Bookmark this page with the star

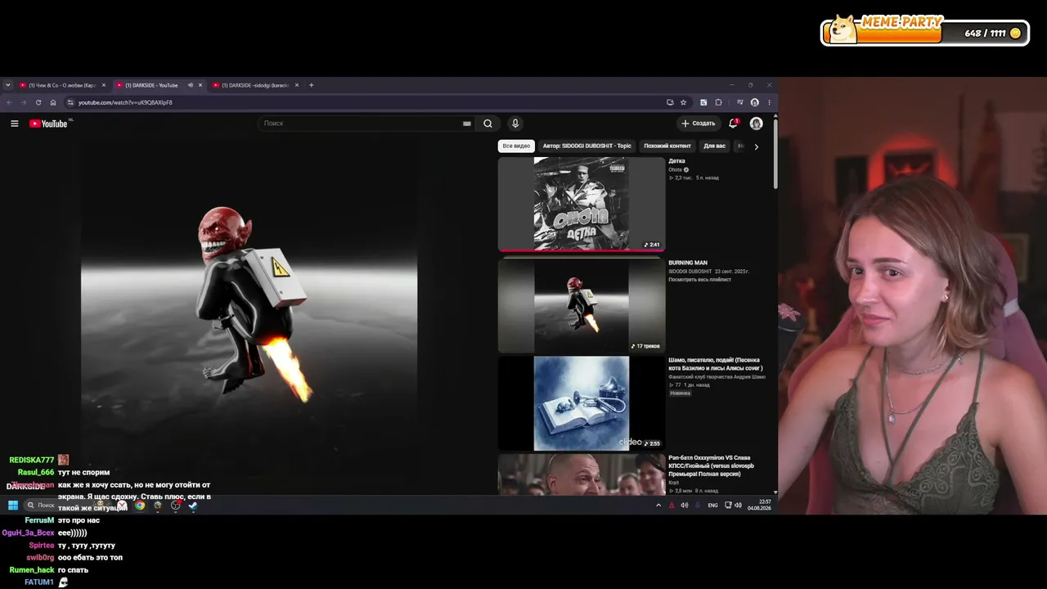click(x=683, y=102)
